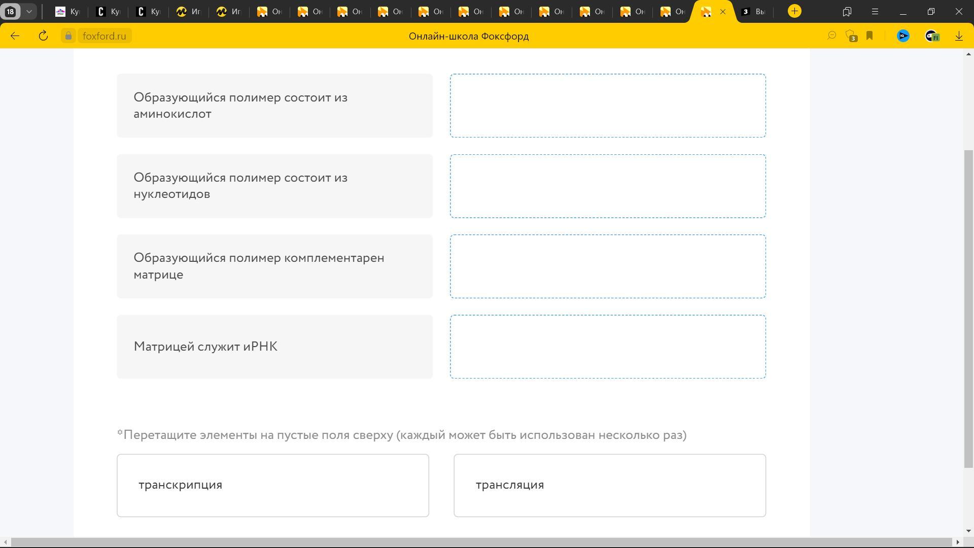Click the bookmark ribbon icon

point(869,36)
